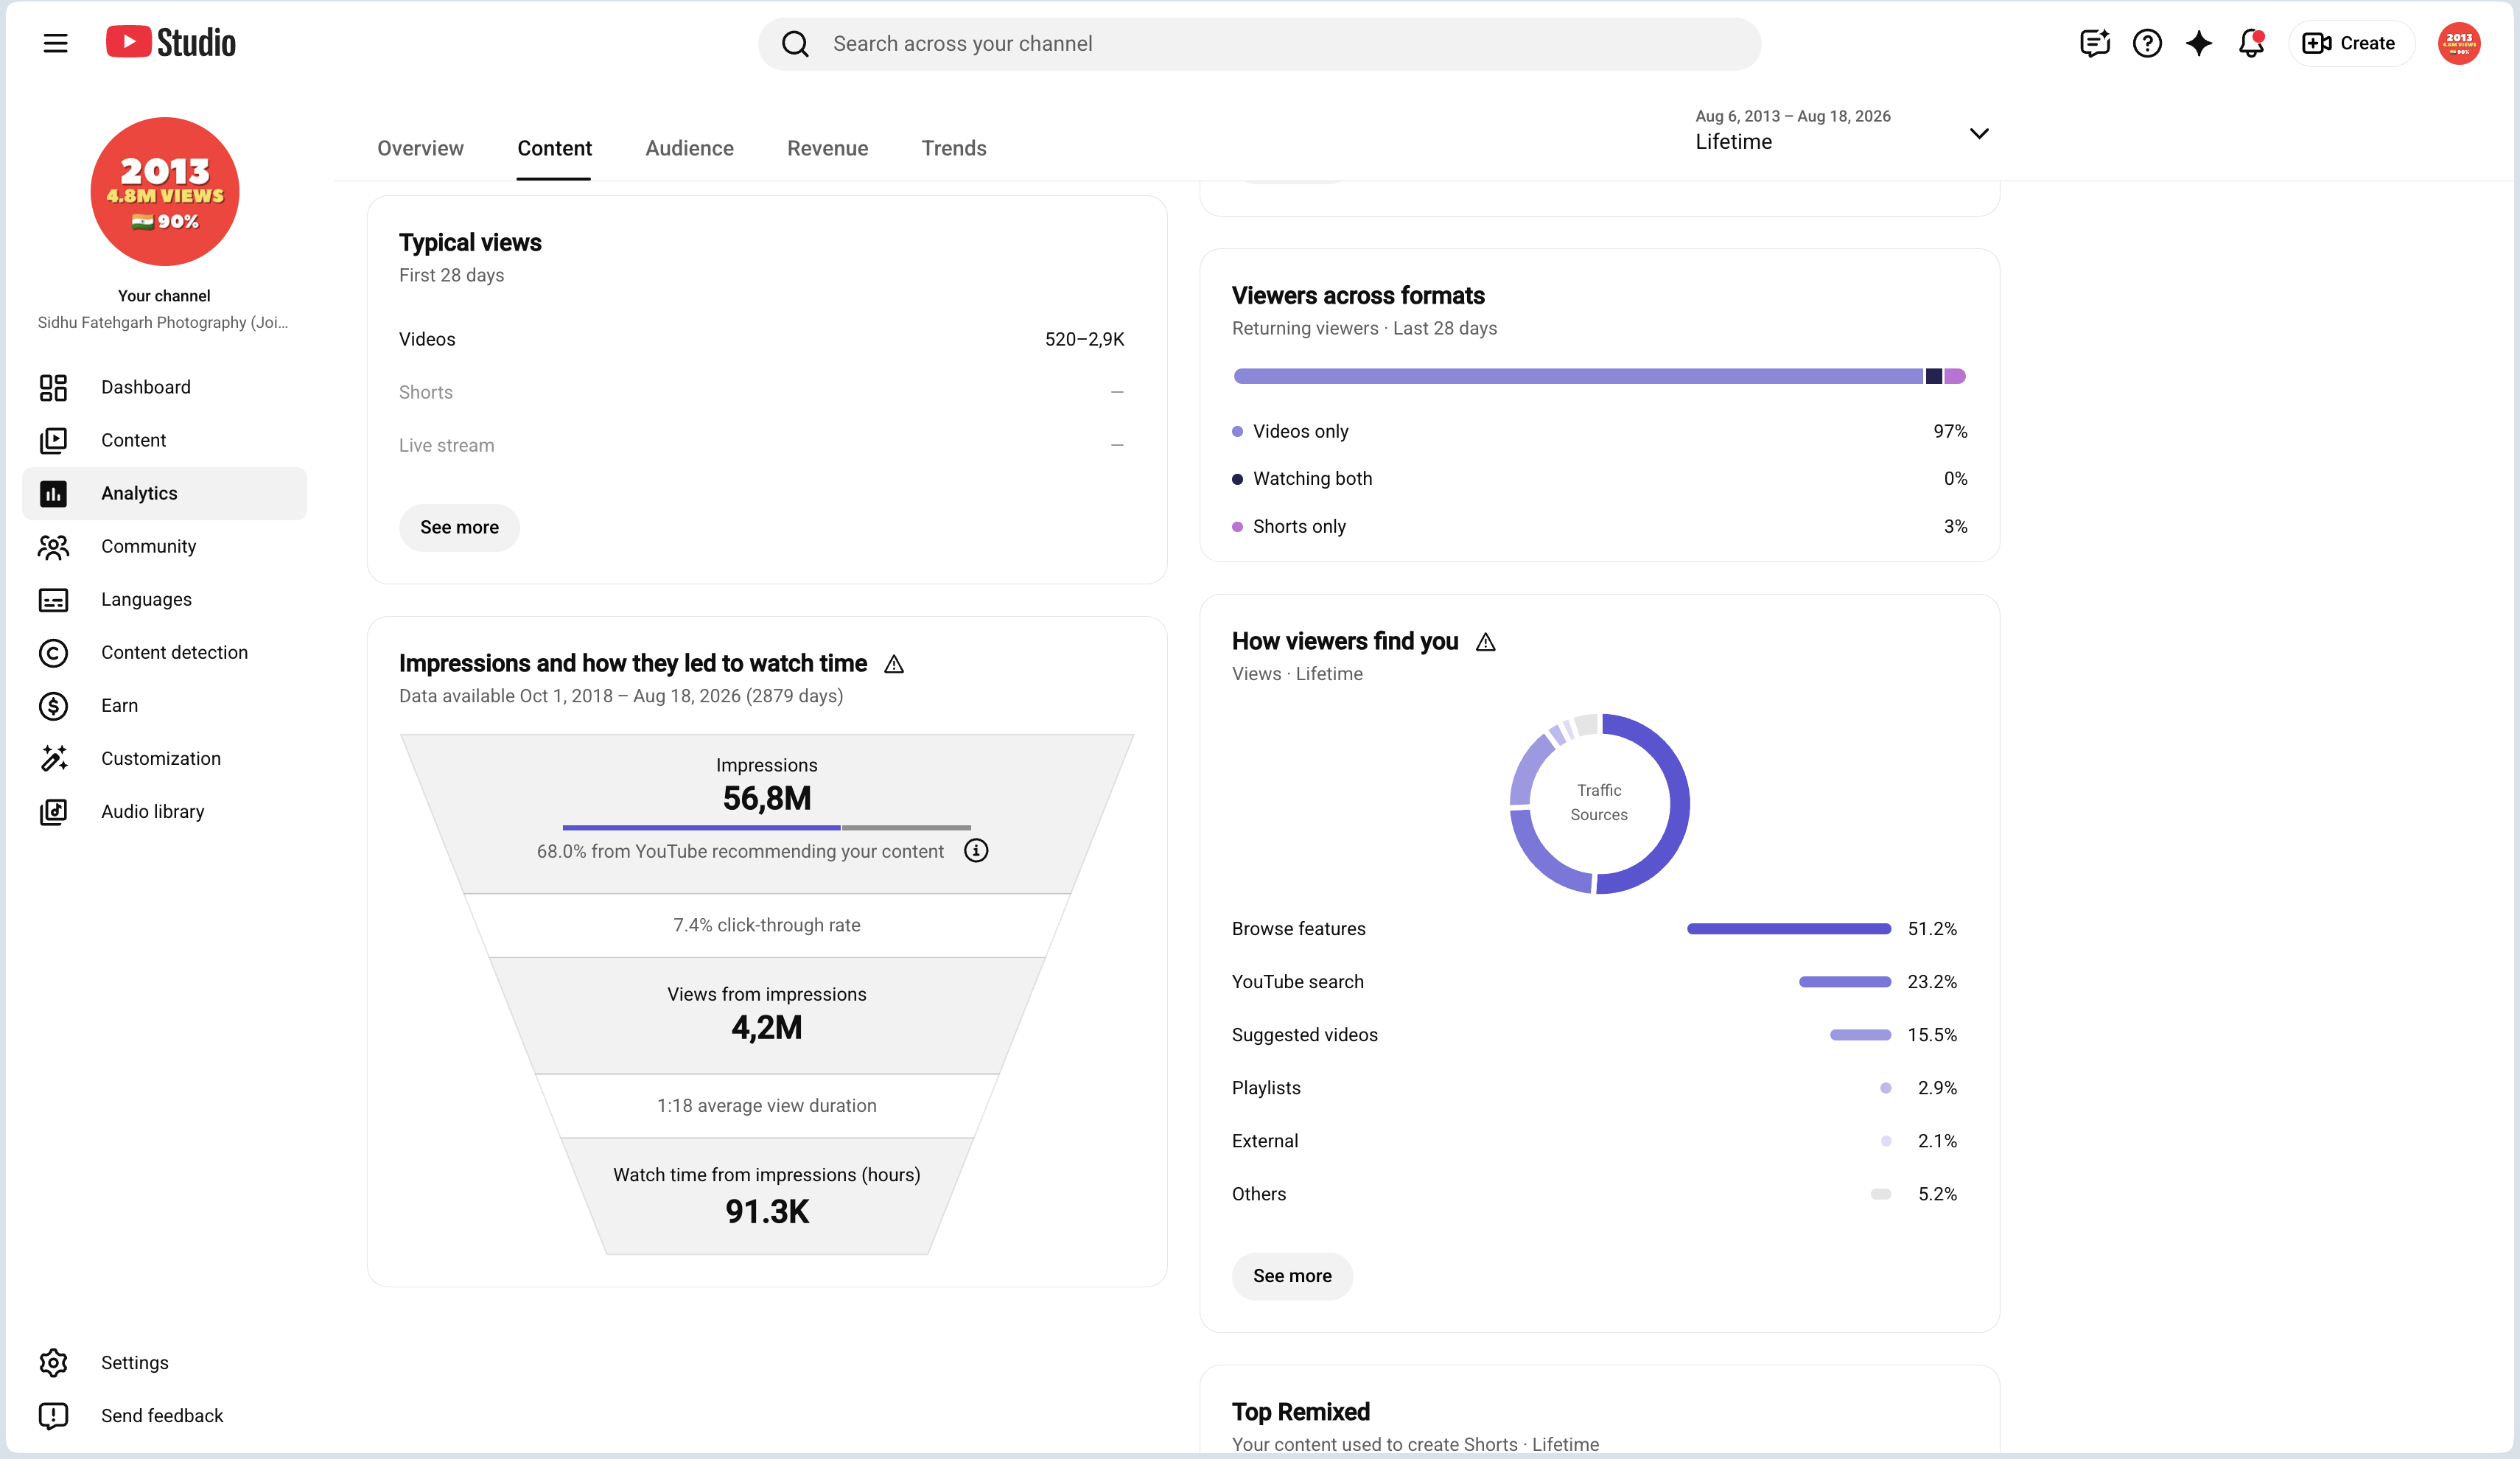Switch to the Revenue tab
This screenshot has width=2520, height=1459.
827,148
